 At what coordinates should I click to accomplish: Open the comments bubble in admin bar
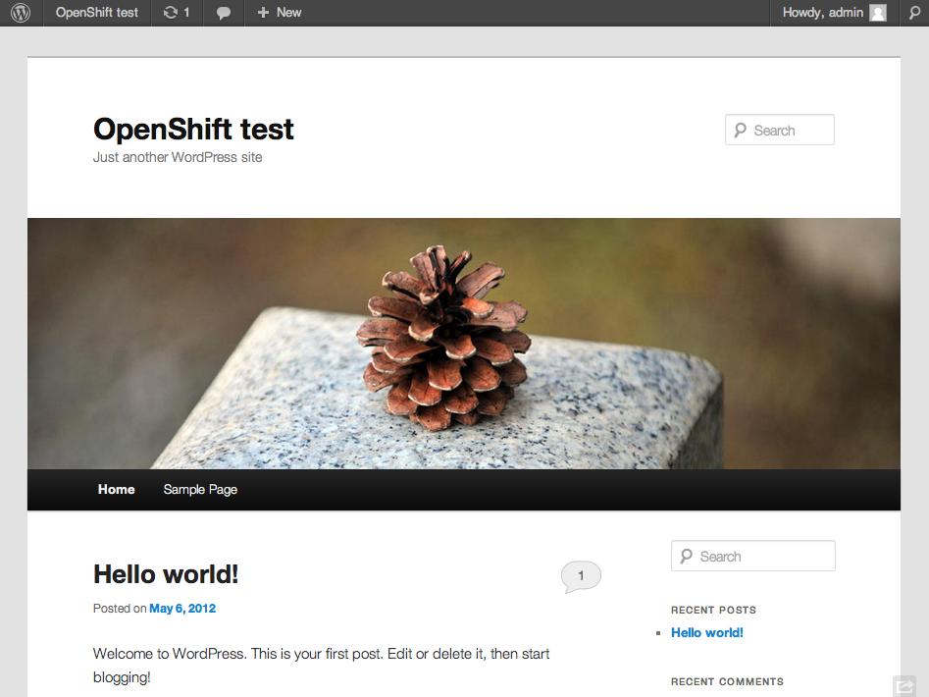(x=224, y=13)
